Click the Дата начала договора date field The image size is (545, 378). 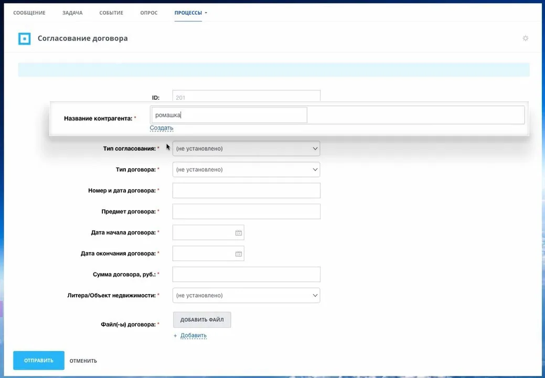coord(208,233)
